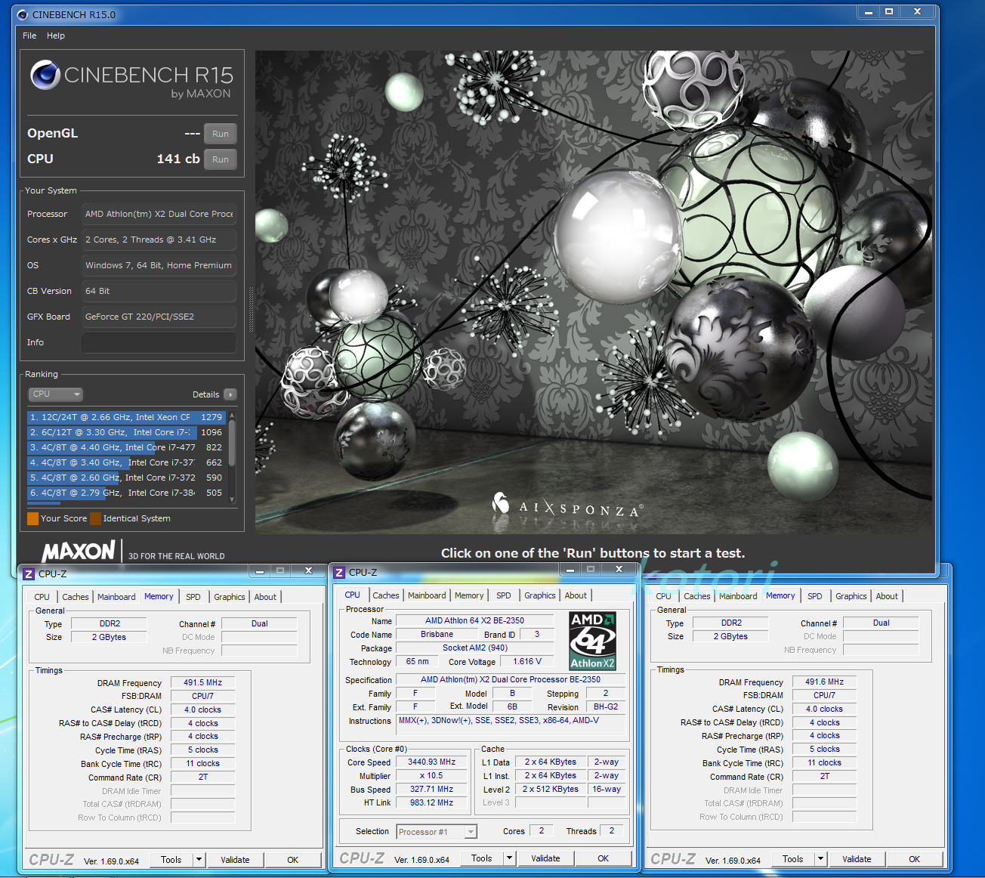985x878 pixels.
Task: Expand Tools dropdown arrow in right CPU-Z
Action: tap(821, 859)
